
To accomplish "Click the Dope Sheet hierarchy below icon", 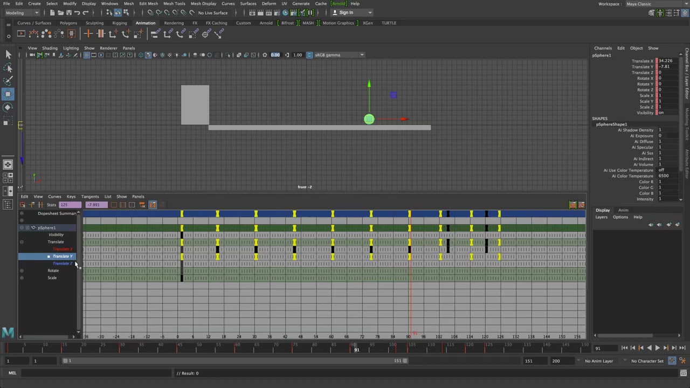I will point(143,205).
